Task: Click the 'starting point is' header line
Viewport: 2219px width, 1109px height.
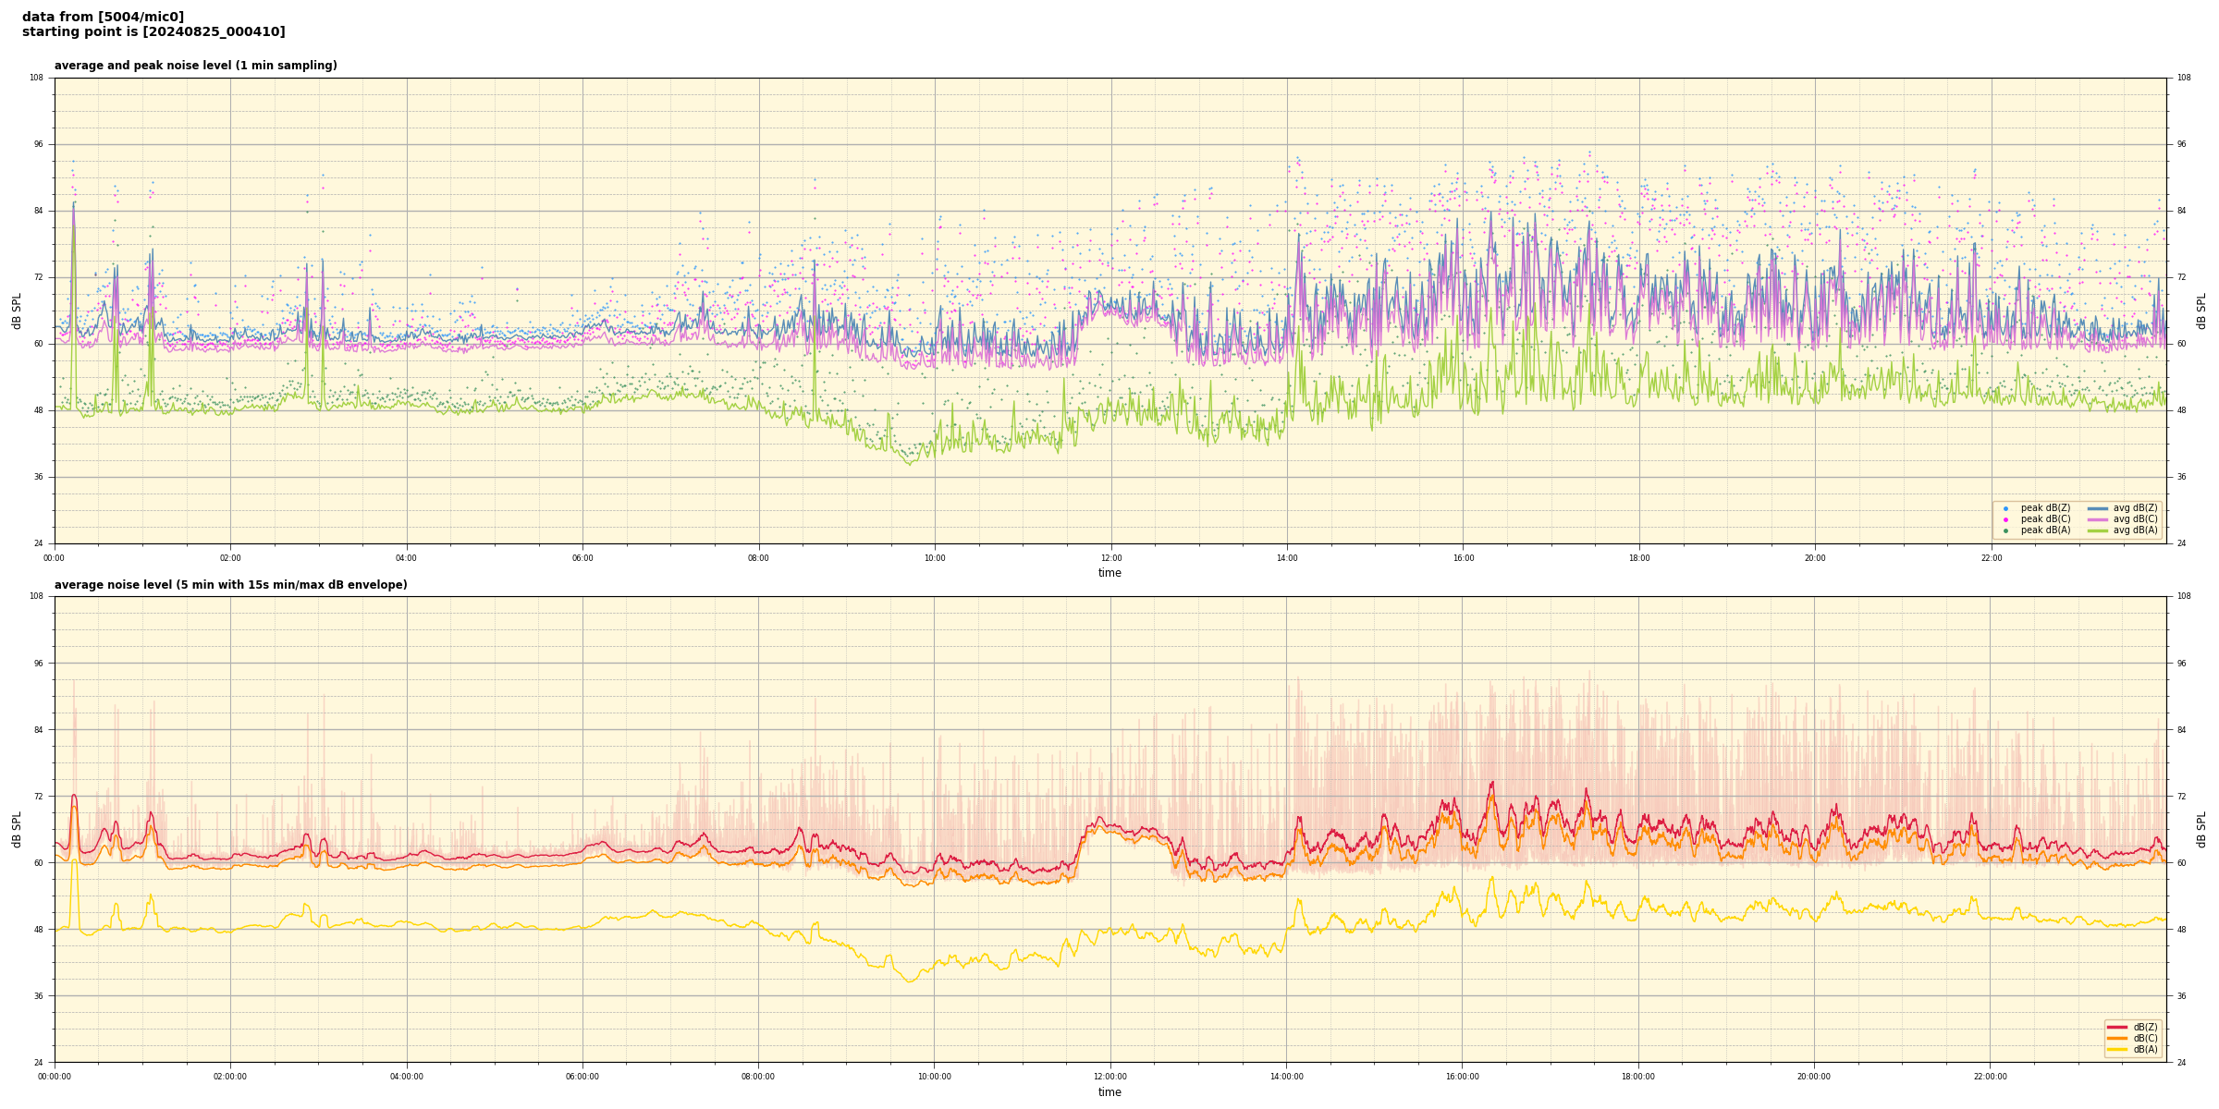Action: 153,32
